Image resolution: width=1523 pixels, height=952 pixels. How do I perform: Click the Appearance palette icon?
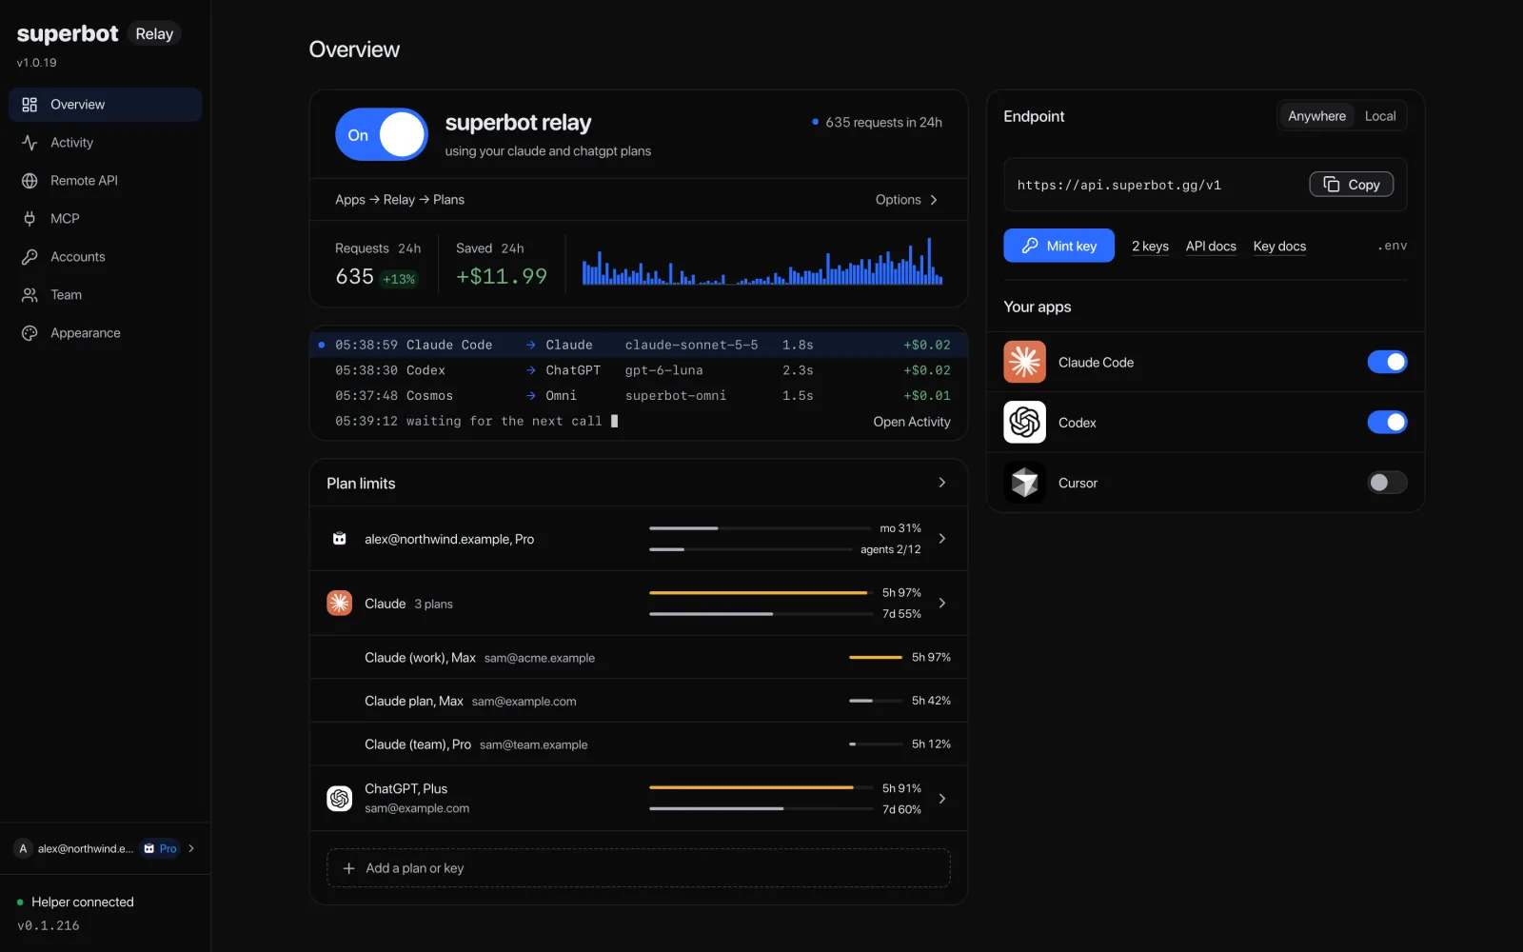pos(30,333)
